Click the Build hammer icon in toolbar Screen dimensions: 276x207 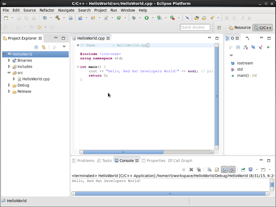pos(58,18)
